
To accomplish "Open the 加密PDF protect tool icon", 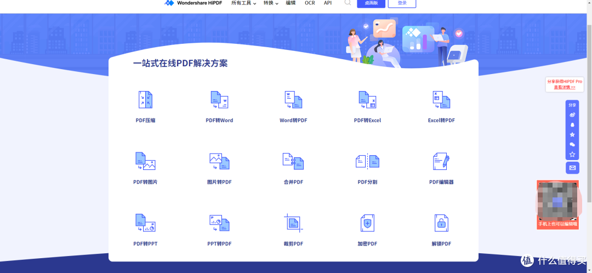I will pos(367,223).
